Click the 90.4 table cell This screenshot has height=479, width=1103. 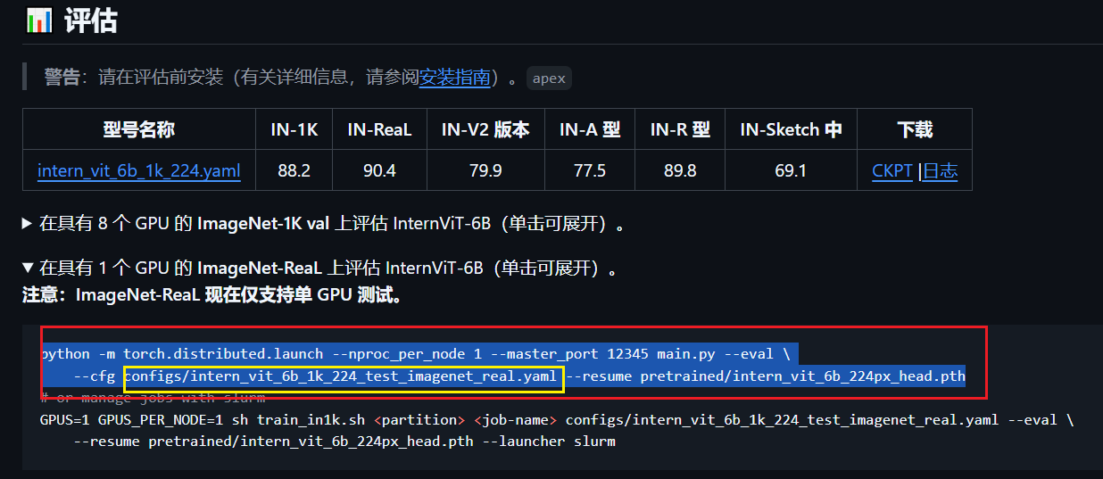(x=379, y=170)
